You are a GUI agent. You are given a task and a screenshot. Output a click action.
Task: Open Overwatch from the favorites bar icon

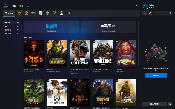62,13
